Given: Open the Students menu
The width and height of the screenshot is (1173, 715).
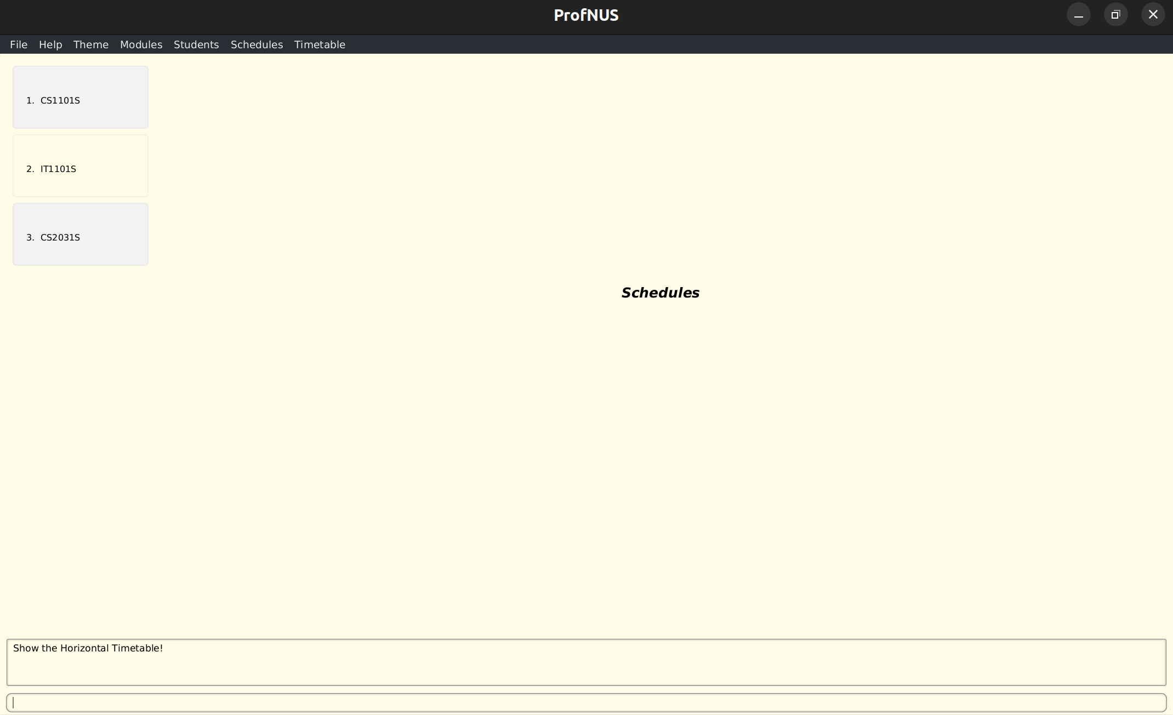Looking at the screenshot, I should coord(196,45).
